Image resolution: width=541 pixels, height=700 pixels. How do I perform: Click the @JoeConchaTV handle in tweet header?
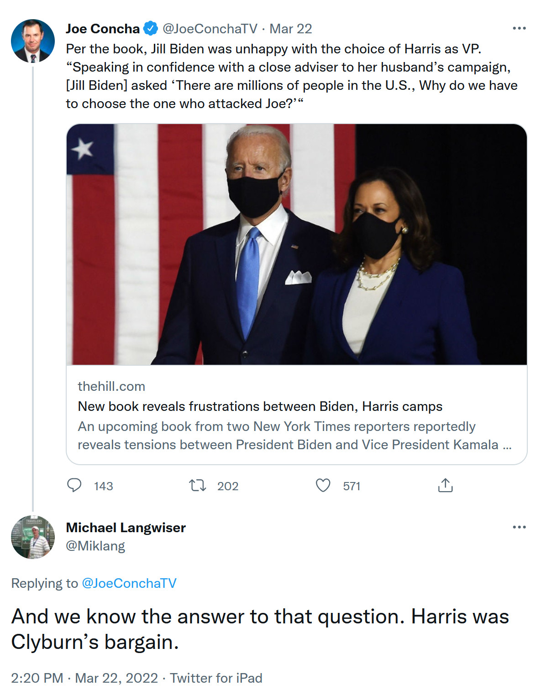210,29
